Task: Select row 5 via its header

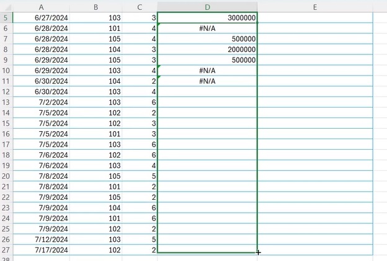Action: [x=6, y=18]
